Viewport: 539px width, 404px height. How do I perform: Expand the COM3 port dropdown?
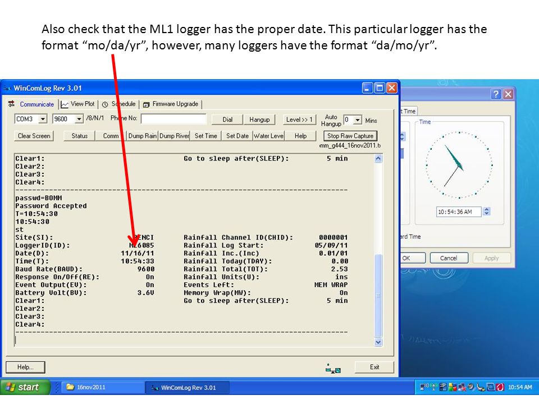pyautogui.click(x=43, y=119)
